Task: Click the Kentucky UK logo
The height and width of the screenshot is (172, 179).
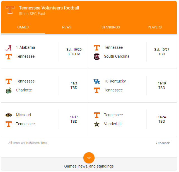Action: pyautogui.click(x=97, y=81)
